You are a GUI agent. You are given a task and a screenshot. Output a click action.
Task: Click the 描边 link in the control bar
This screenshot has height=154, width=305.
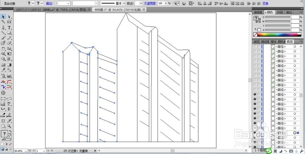[49, 3]
